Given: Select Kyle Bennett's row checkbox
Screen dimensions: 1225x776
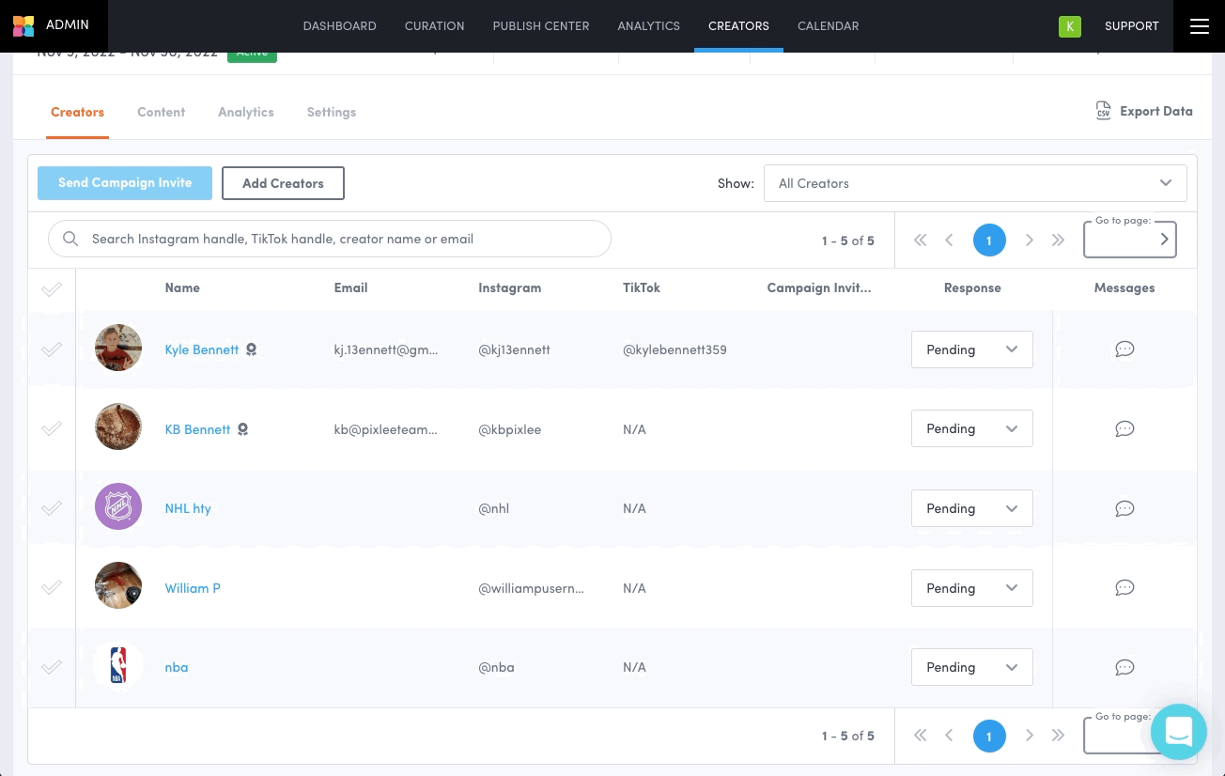Looking at the screenshot, I should pyautogui.click(x=52, y=349).
